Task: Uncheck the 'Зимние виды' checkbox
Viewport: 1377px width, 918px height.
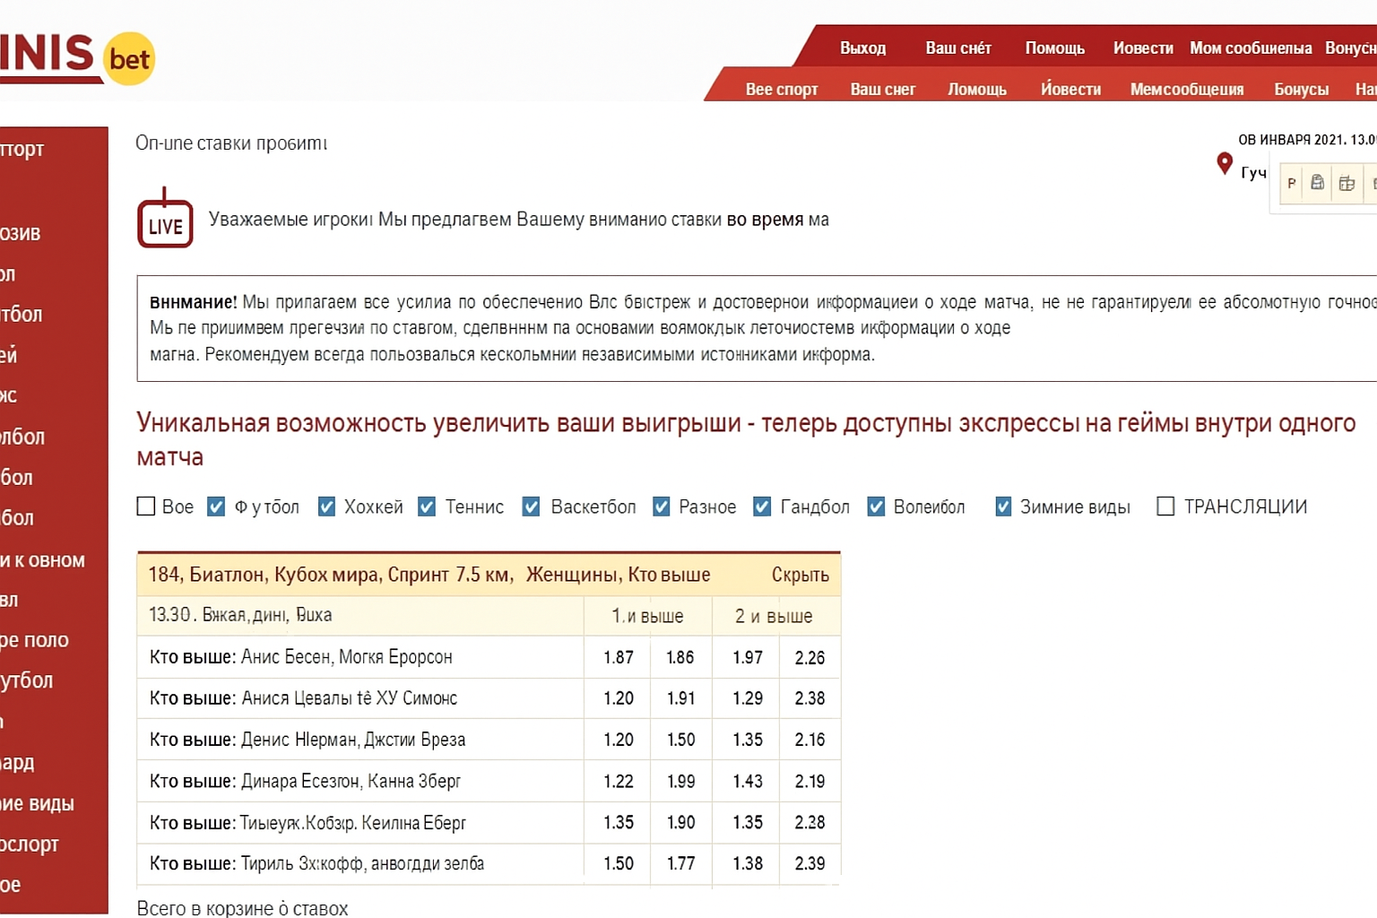Action: pyautogui.click(x=1003, y=507)
